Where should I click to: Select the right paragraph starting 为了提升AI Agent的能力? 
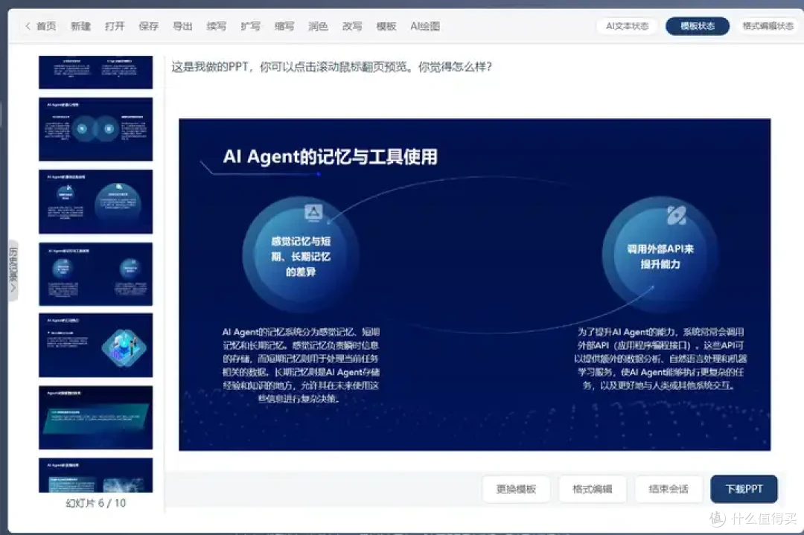pos(660,359)
